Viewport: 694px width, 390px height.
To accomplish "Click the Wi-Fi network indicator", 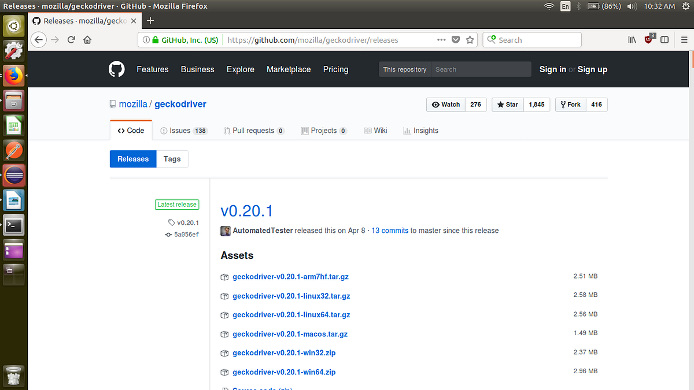I will 549,6.
